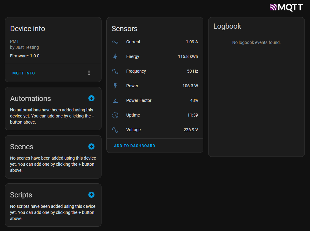Click the Power Factor angle icon
310x231 pixels.
tap(115, 101)
